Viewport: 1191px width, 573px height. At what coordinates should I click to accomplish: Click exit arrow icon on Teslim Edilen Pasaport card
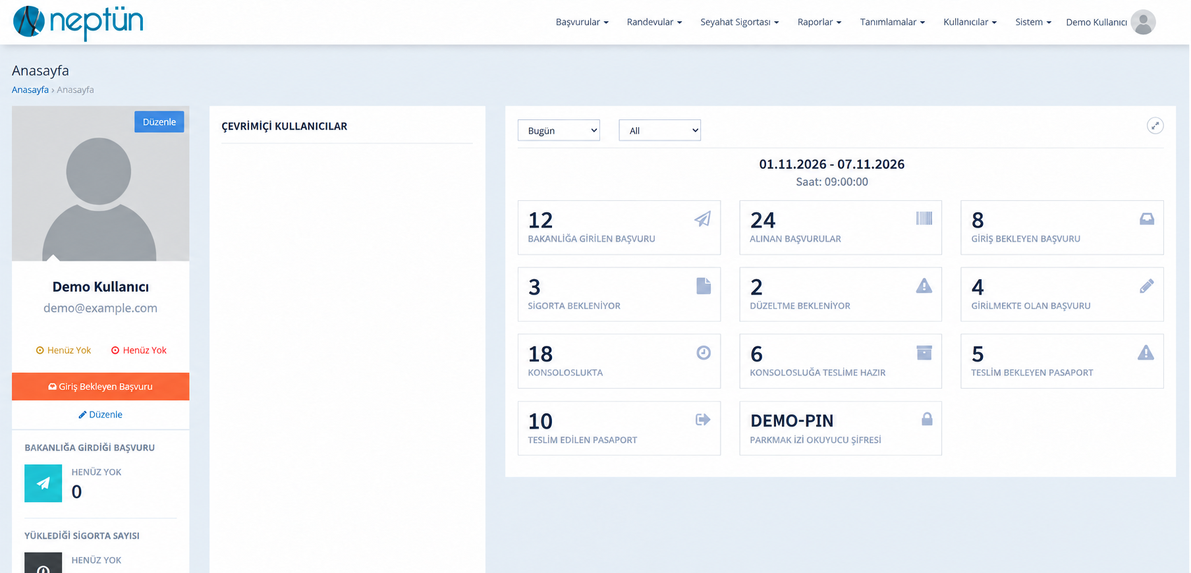point(703,420)
